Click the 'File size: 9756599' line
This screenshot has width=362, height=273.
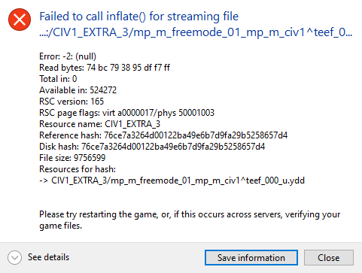click(x=72, y=158)
